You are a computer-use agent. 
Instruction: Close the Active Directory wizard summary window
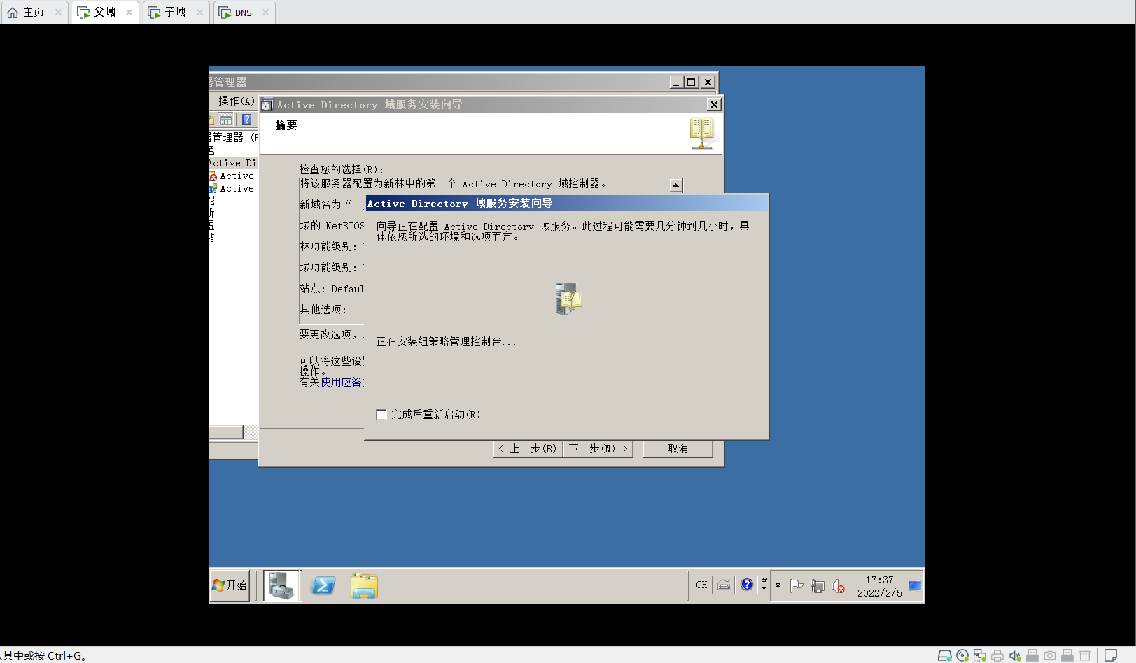(x=714, y=105)
